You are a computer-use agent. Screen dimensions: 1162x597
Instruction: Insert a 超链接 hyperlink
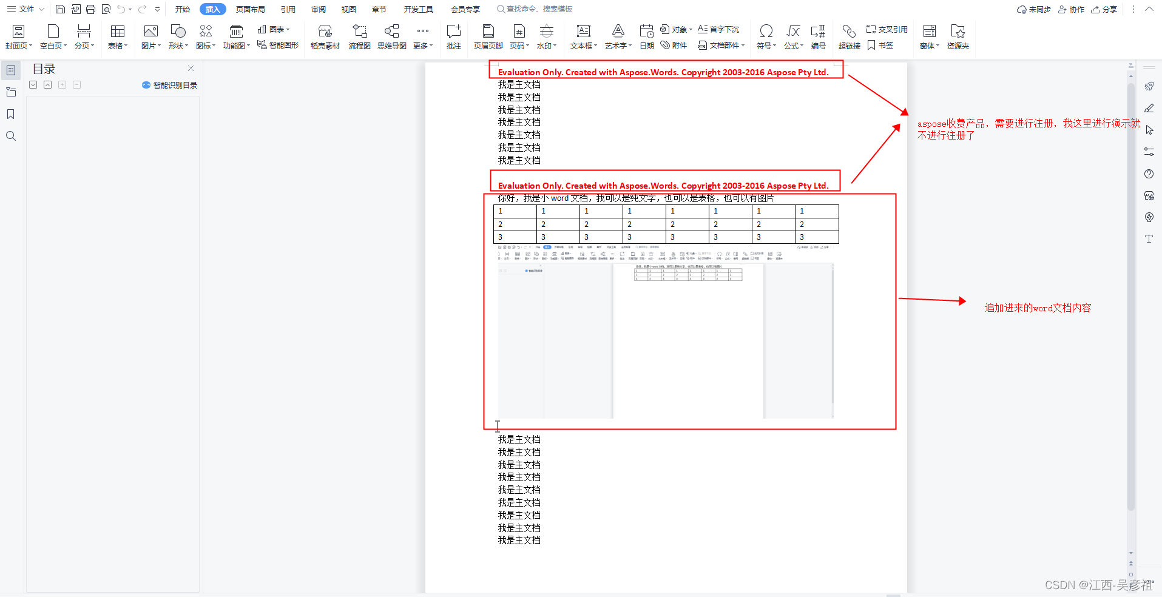[x=850, y=37]
